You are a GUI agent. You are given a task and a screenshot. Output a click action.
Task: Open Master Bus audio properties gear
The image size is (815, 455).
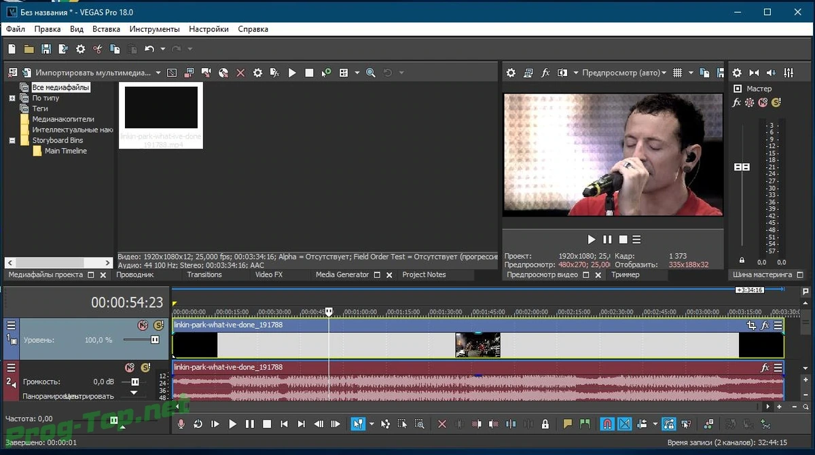[x=736, y=73]
